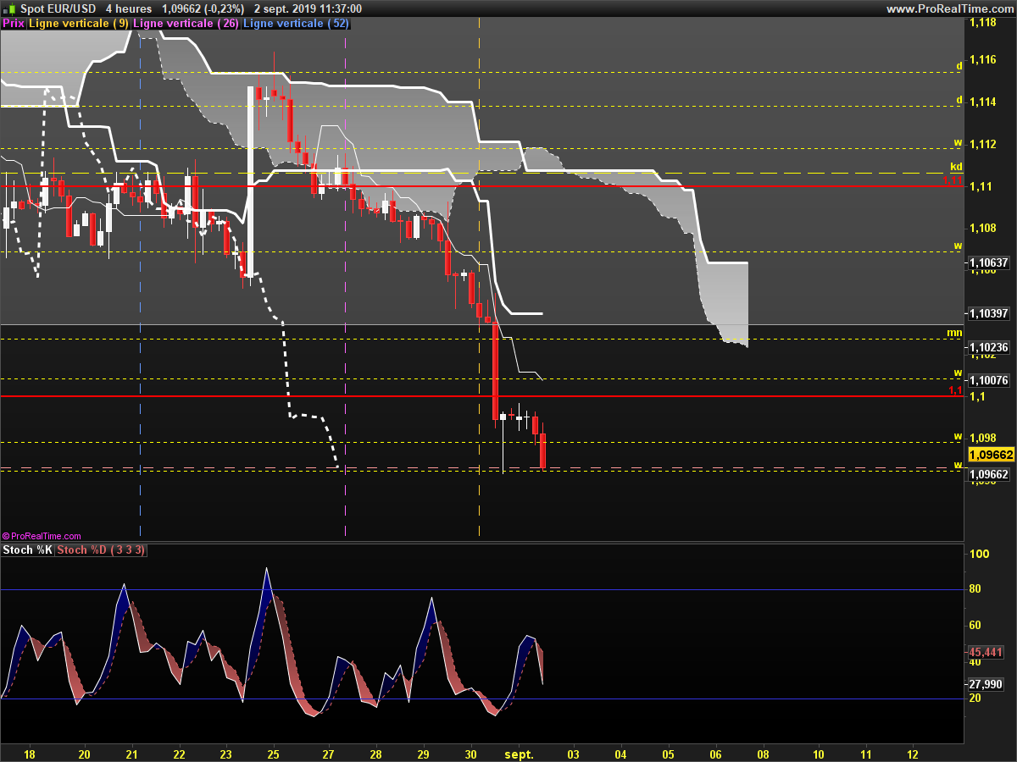1017x762 pixels.
Task: Click the yellow 'mn' level label
Action: point(955,333)
